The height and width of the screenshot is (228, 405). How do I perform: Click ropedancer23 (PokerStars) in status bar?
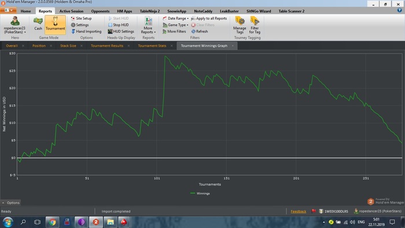378,211
